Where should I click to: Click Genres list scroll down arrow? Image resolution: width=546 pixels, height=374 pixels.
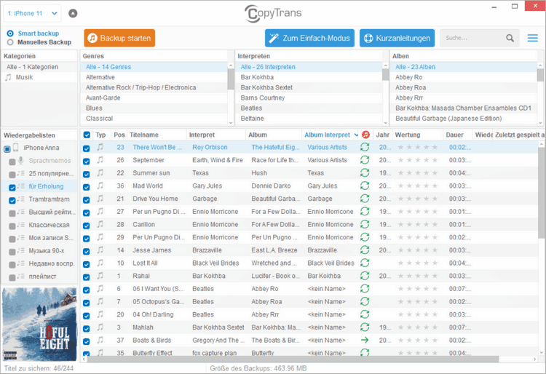(x=231, y=122)
